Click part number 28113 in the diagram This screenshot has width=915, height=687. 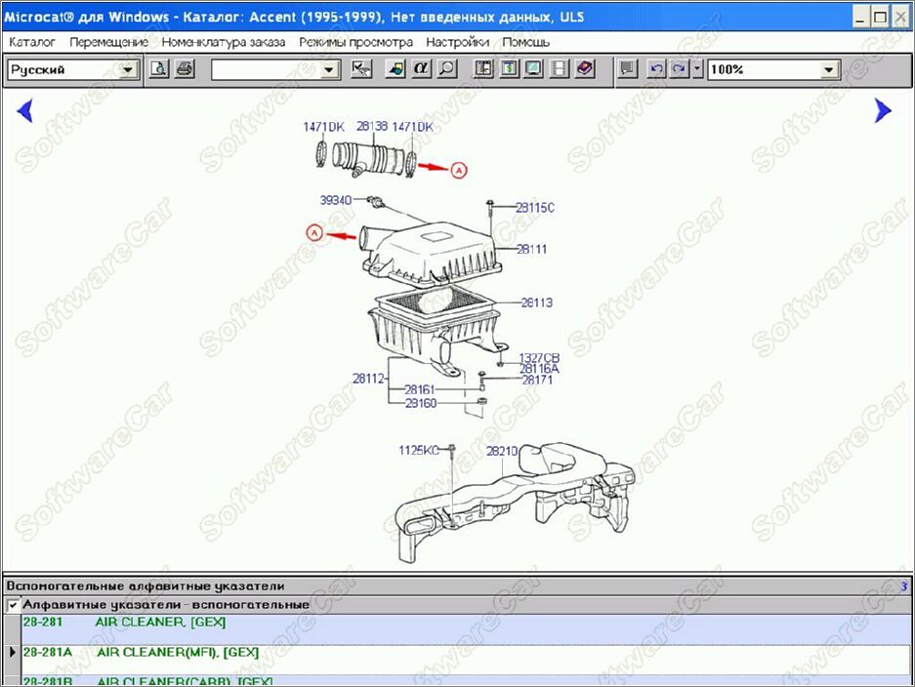(537, 303)
